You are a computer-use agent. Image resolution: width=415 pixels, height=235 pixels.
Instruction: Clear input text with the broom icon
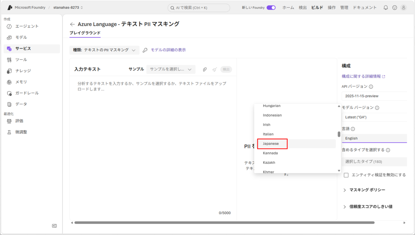coord(215,69)
